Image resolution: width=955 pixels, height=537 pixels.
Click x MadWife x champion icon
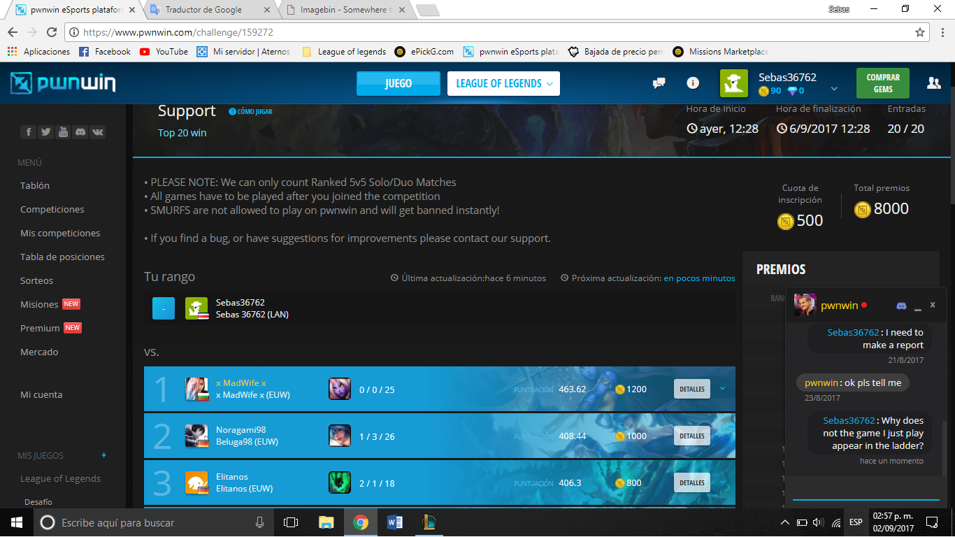click(340, 389)
